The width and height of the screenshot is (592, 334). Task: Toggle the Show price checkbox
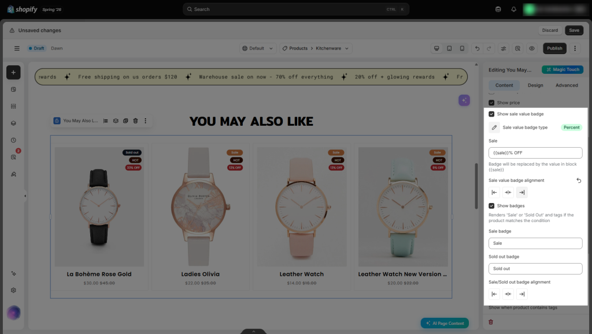(491, 103)
